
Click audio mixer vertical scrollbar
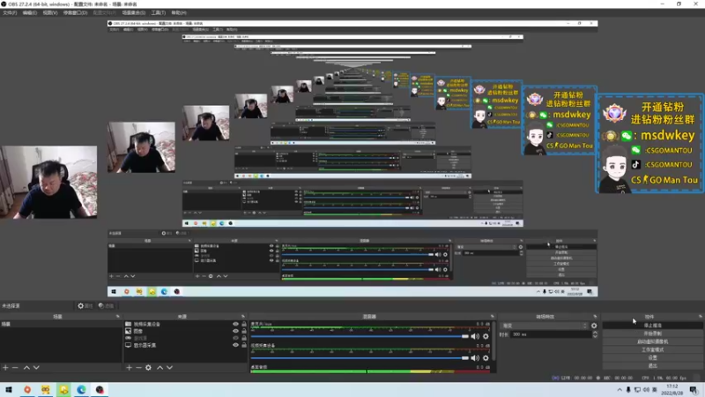coord(494,341)
